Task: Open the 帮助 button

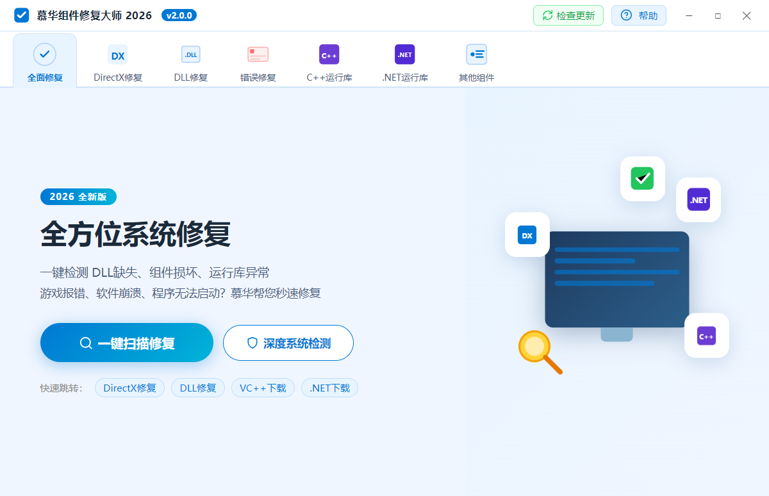Action: pos(639,15)
